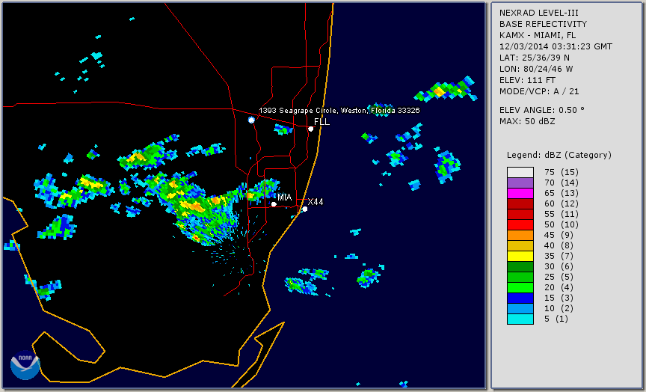
Task: Select the 10 dBZ light blue swatch
Action: pos(520,309)
